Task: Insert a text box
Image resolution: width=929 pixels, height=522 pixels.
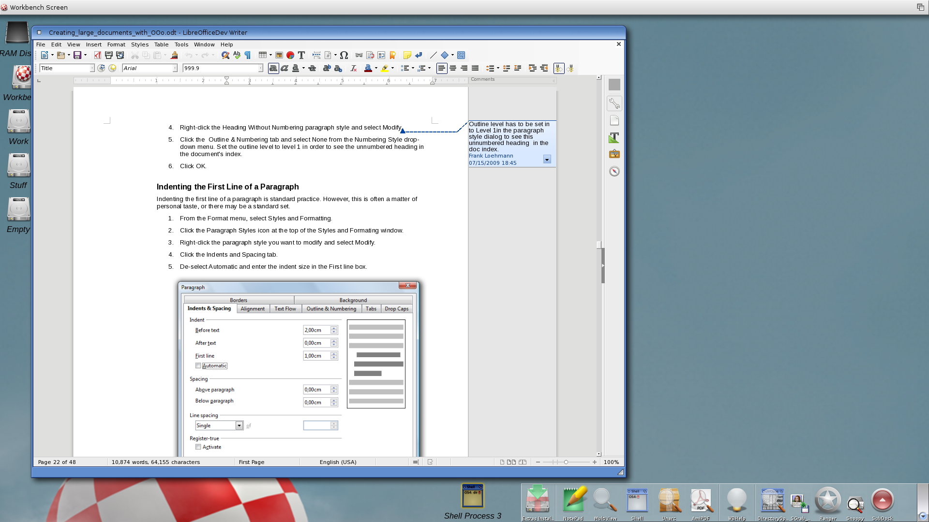Action: [x=301, y=55]
